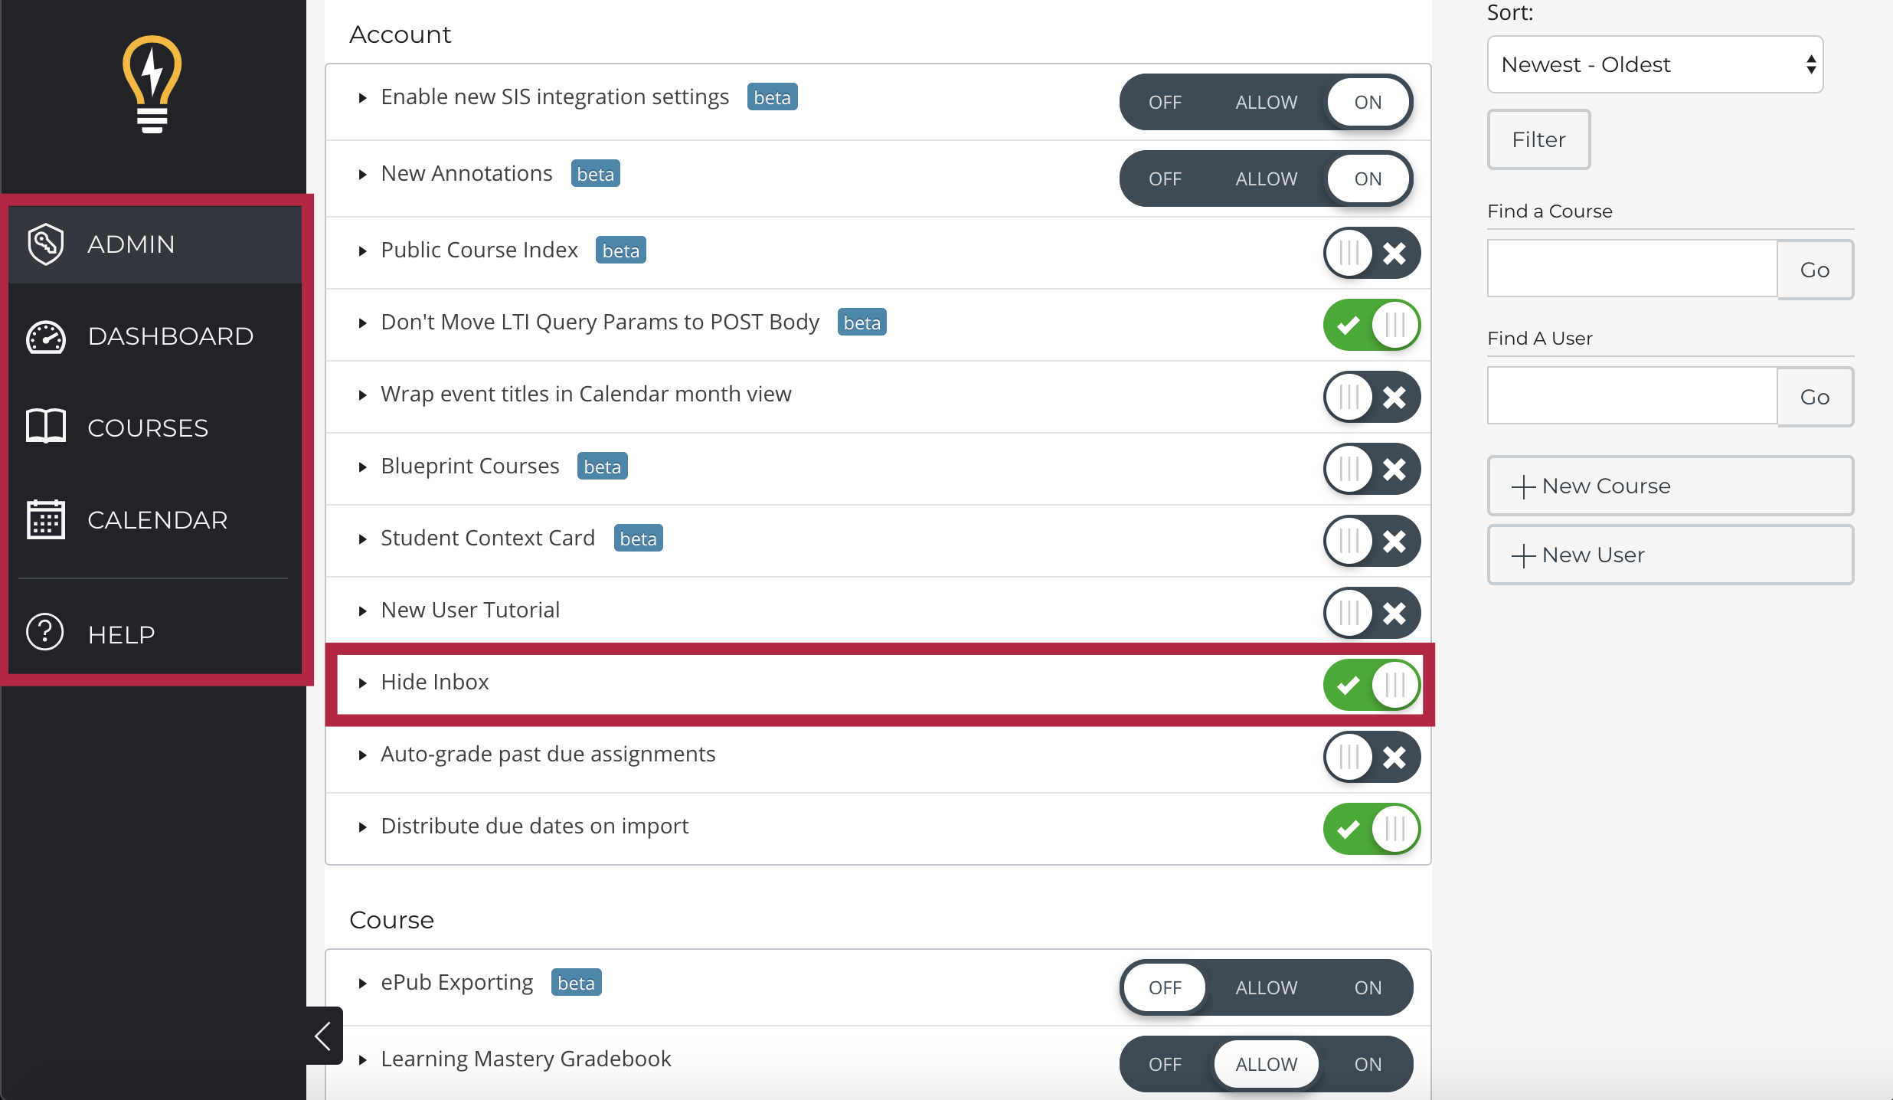Turn off the Hide Inbox toggle
This screenshot has height=1100, width=1893.
coord(1372,685)
